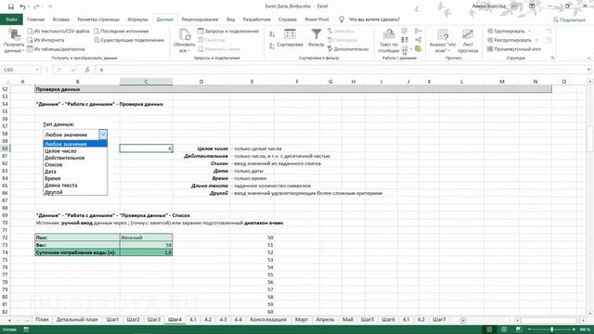Sort ascending A to Z icon
The image size is (594, 334).
click(x=272, y=34)
